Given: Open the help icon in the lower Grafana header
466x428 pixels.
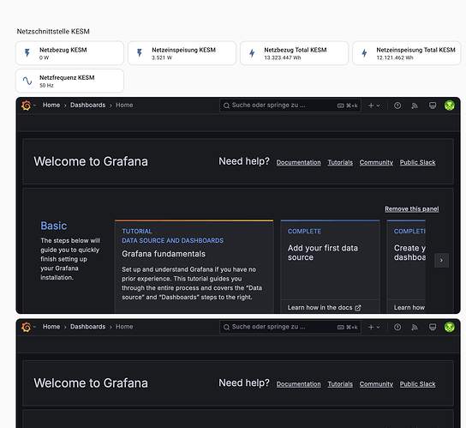Looking at the screenshot, I should coord(397,327).
